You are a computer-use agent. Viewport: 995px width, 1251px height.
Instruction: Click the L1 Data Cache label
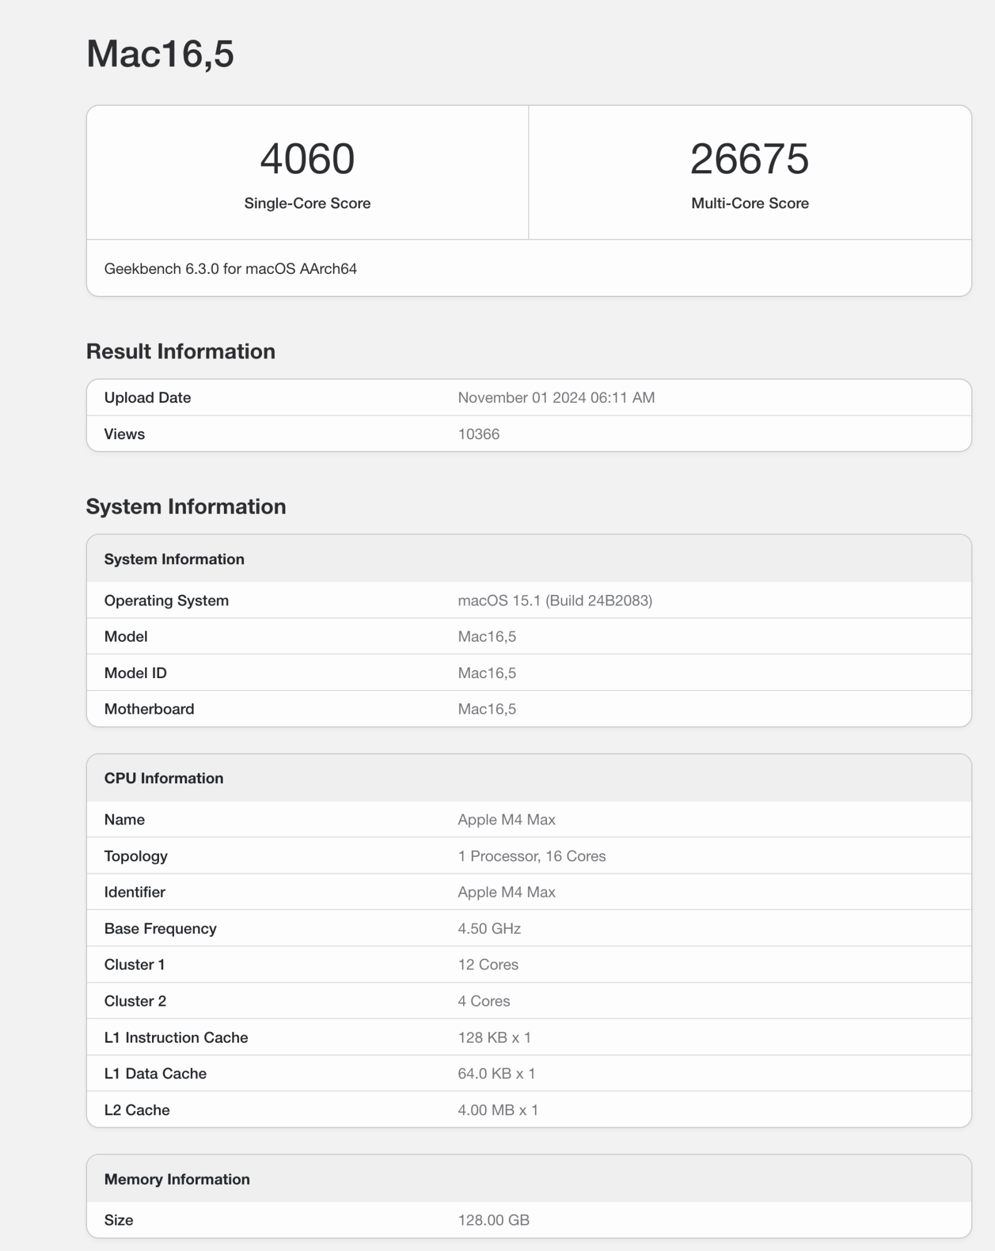coord(155,1074)
